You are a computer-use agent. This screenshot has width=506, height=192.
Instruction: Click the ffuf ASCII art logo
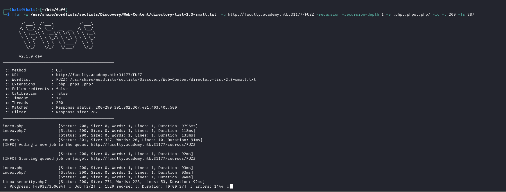[x=57, y=35]
